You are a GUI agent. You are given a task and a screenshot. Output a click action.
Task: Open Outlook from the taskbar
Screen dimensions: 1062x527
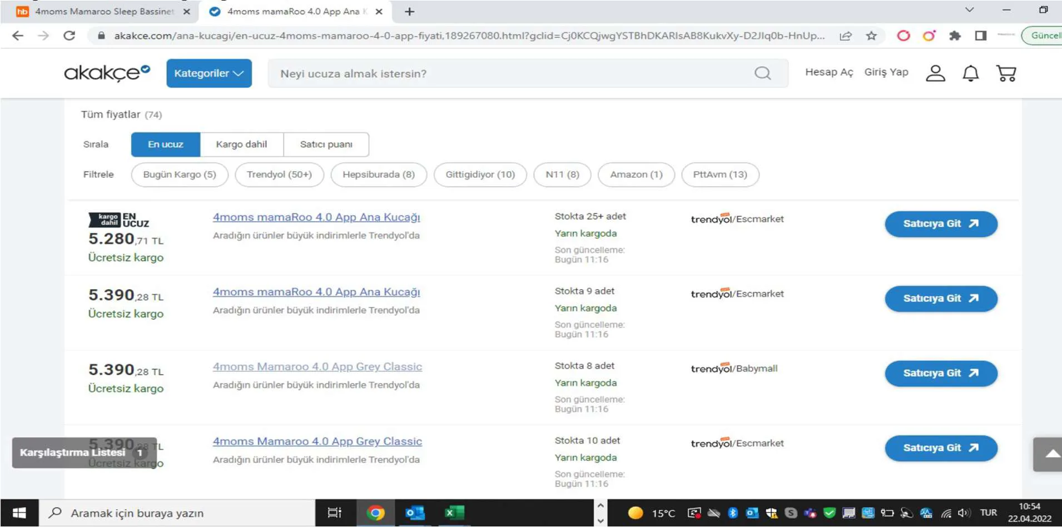pos(415,513)
